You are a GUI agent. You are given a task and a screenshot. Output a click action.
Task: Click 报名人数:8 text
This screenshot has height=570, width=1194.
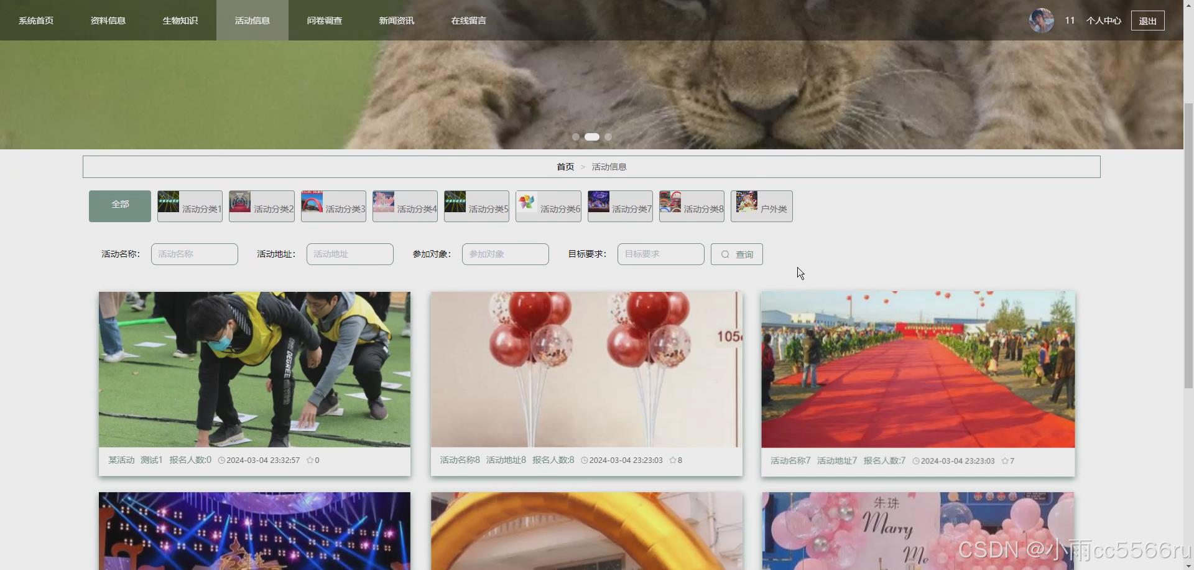point(553,460)
